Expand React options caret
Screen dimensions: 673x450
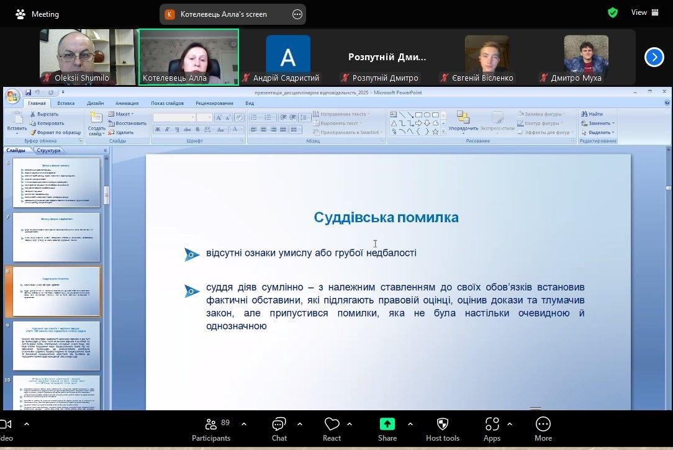pyautogui.click(x=350, y=425)
